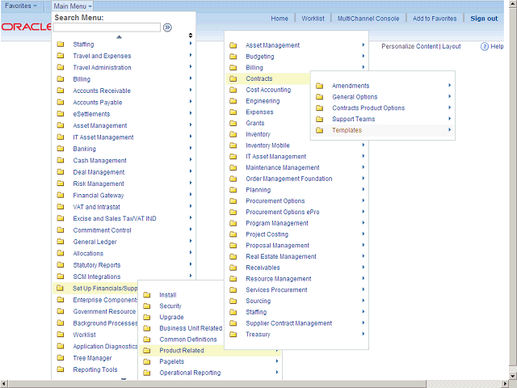Expand the Support Teams submenu arrow
Screen dimensions: 517x388
click(x=449, y=119)
